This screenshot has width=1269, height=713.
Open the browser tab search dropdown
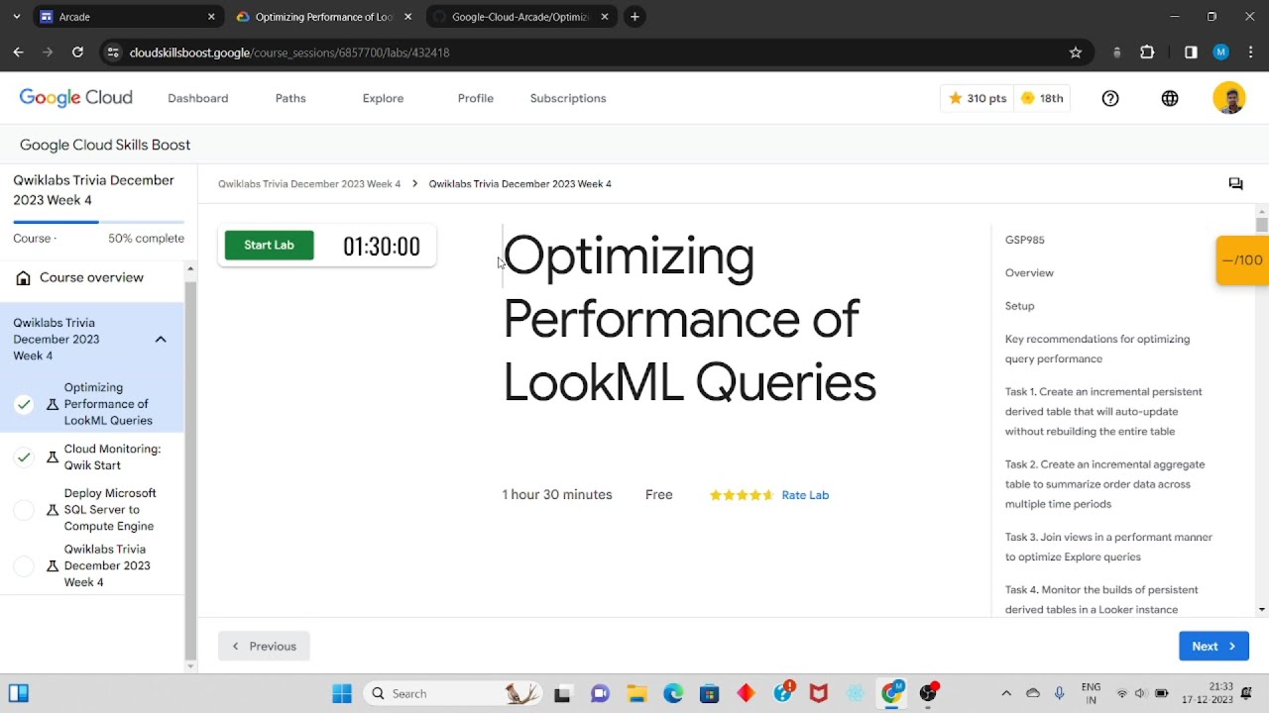coord(16,17)
